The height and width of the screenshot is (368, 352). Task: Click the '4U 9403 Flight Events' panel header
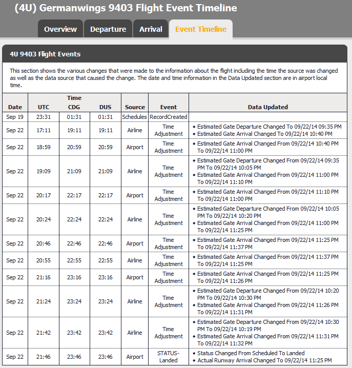point(175,54)
